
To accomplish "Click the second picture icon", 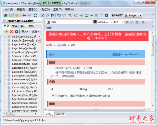I will tap(87, 15).
